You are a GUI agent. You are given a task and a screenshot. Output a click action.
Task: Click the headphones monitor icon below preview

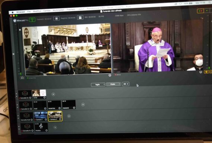coord(22,78)
